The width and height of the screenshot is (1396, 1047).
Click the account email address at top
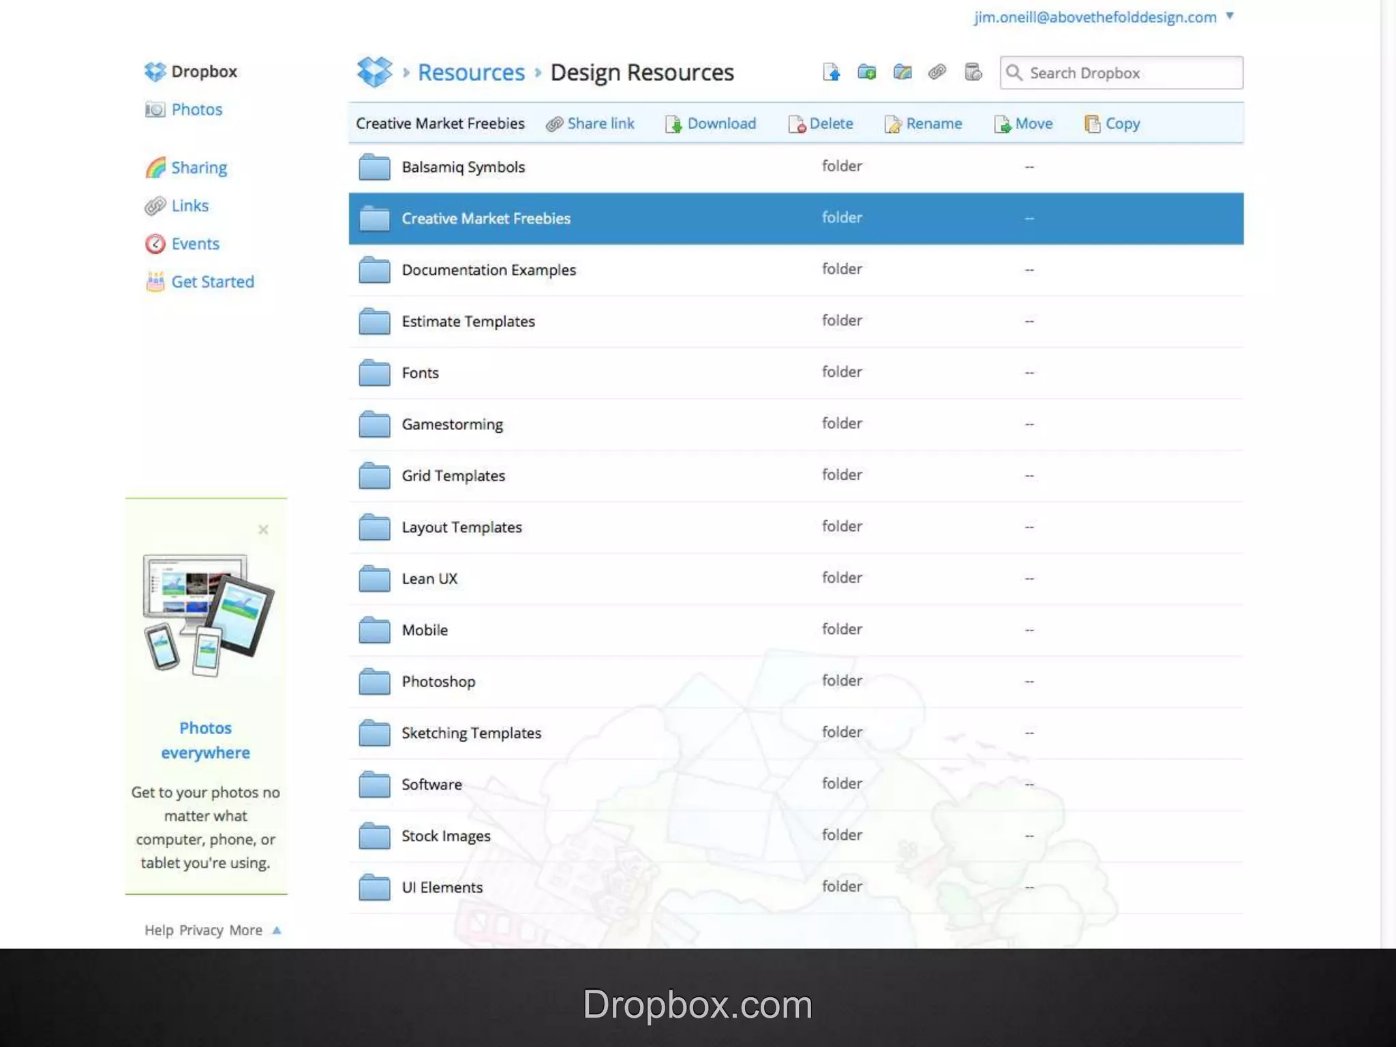pos(1095,17)
